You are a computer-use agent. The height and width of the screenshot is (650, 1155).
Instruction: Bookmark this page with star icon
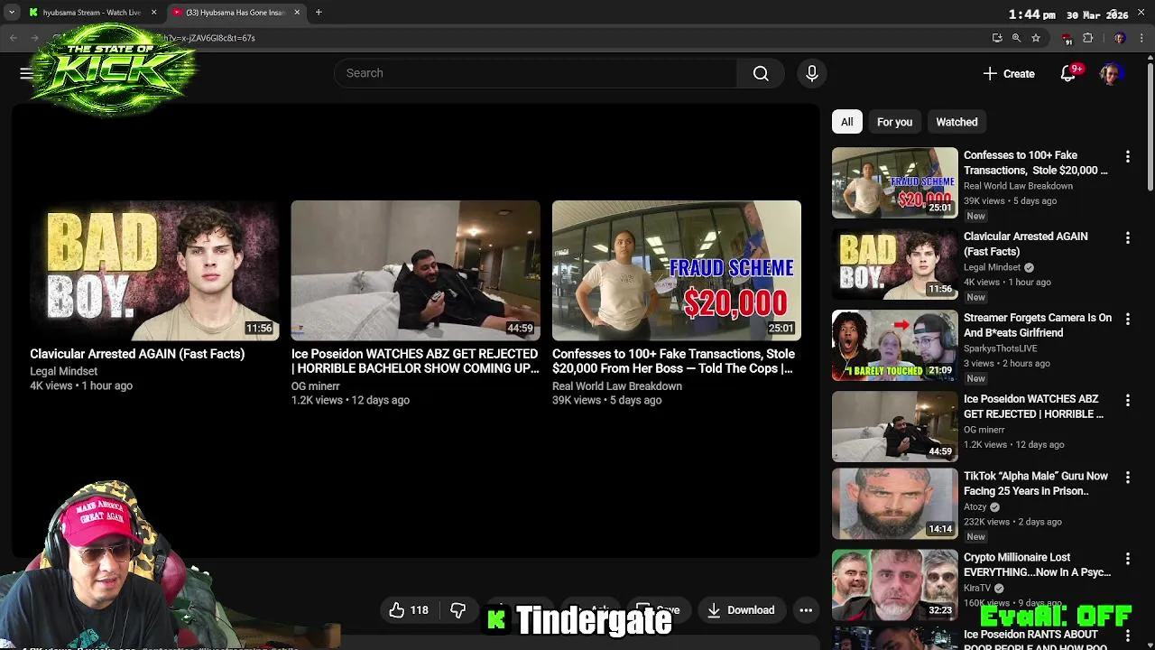1036,38
